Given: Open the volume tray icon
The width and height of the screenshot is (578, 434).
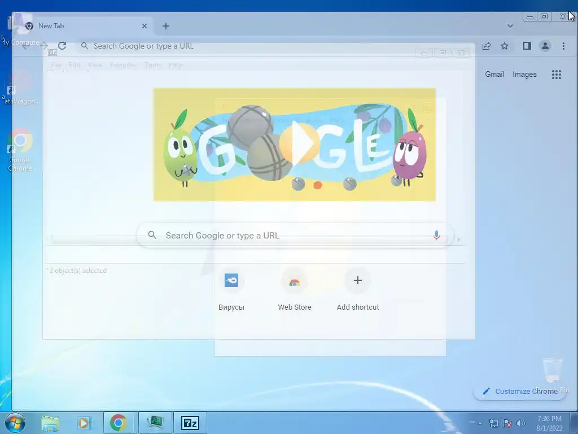Looking at the screenshot, I should (521, 423).
